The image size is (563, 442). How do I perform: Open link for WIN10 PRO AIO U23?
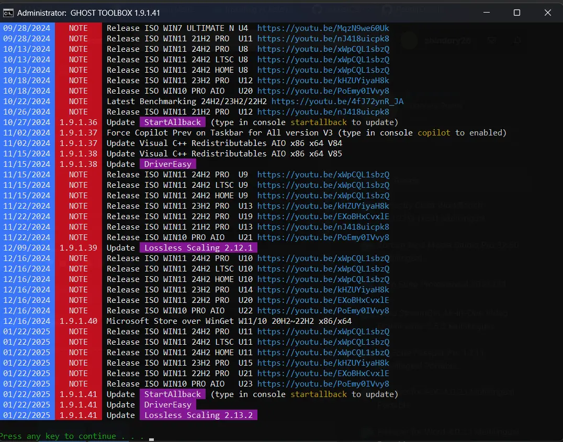point(323,384)
